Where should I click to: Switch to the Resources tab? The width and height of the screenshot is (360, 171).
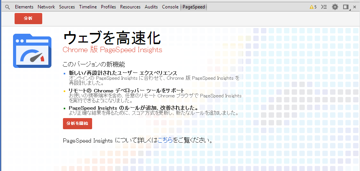pos(130,7)
